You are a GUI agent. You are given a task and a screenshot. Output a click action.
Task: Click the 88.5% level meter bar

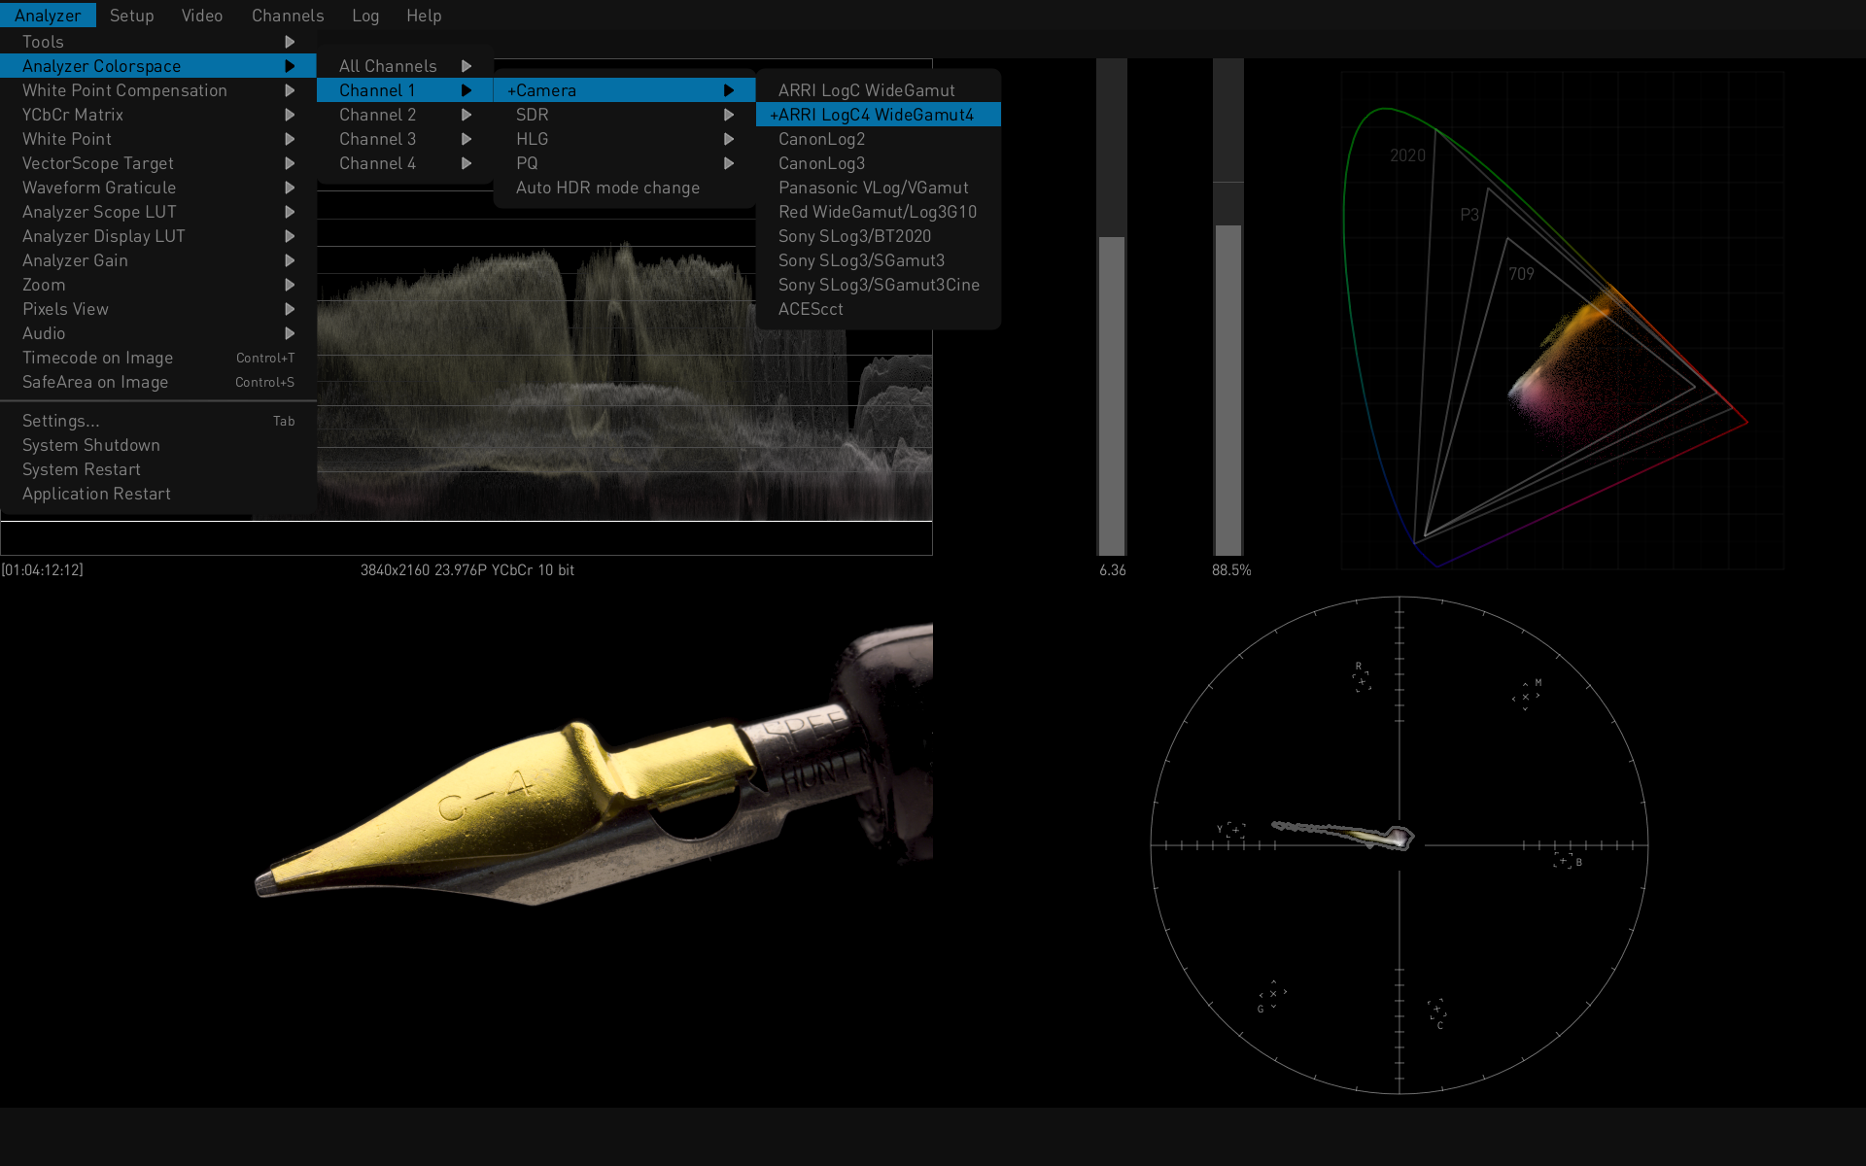pyautogui.click(x=1228, y=389)
